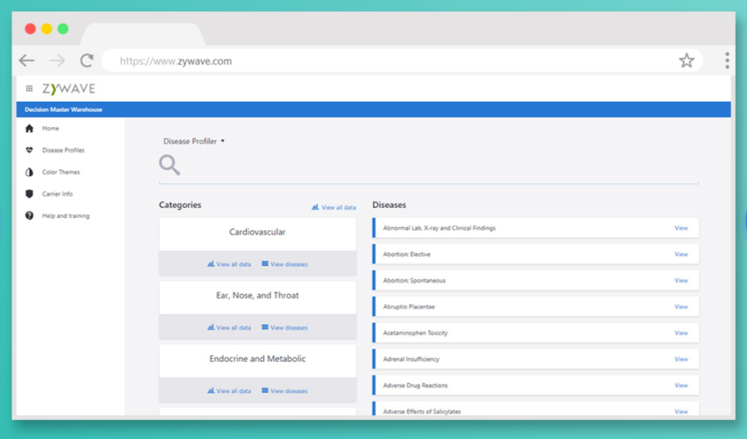This screenshot has height=439, width=747.
Task: Open Carrier Info using the shield icon
Action: (x=28, y=194)
